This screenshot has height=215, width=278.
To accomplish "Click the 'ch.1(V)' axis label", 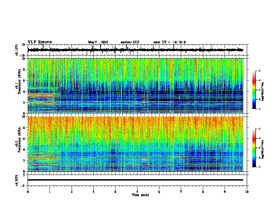I will pyautogui.click(x=17, y=50).
